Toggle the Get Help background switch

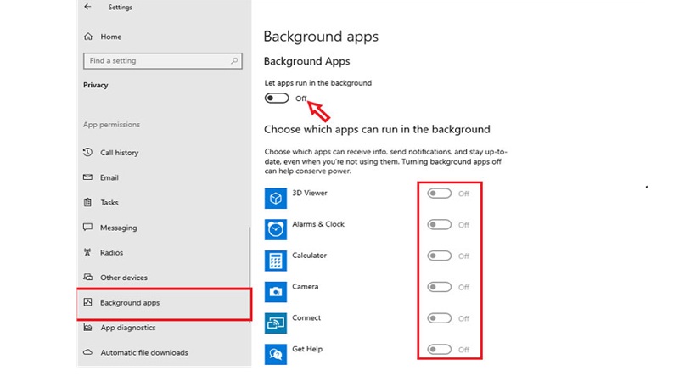439,349
